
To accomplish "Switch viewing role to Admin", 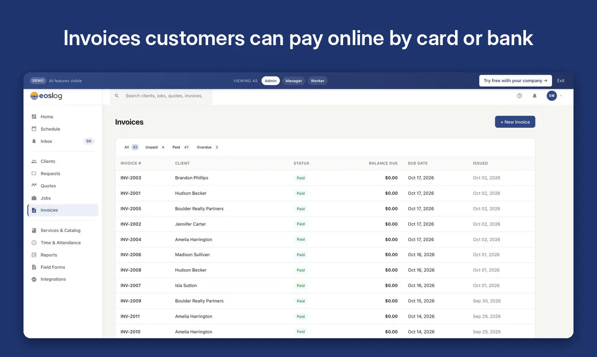I will pos(271,81).
